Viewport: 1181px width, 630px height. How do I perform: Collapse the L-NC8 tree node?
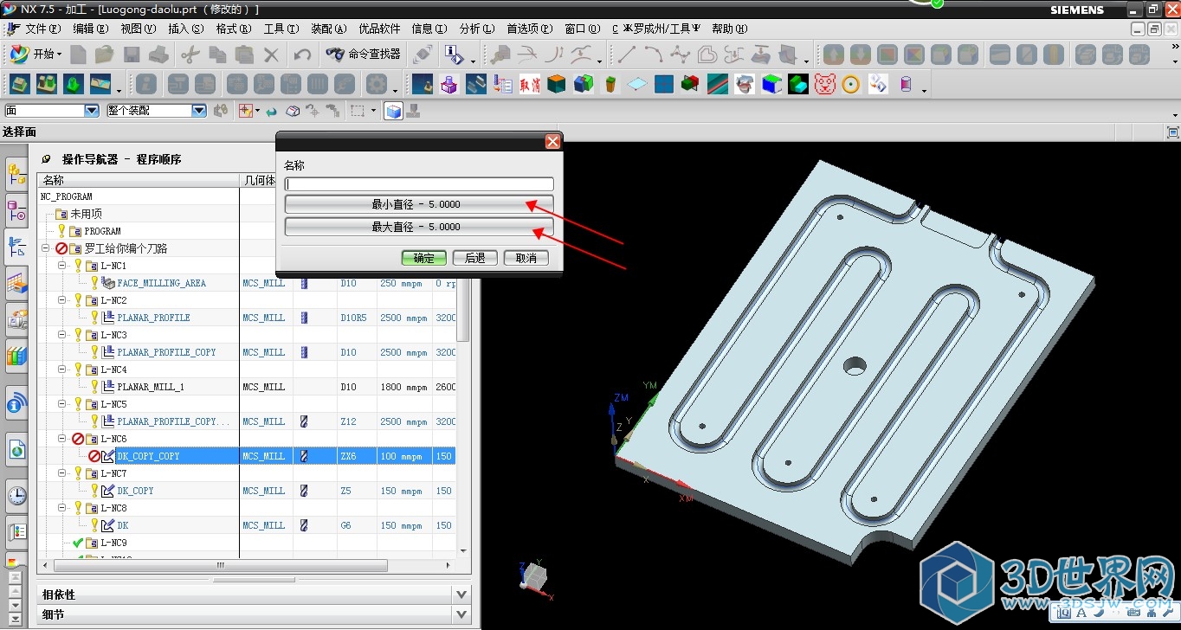(x=62, y=508)
